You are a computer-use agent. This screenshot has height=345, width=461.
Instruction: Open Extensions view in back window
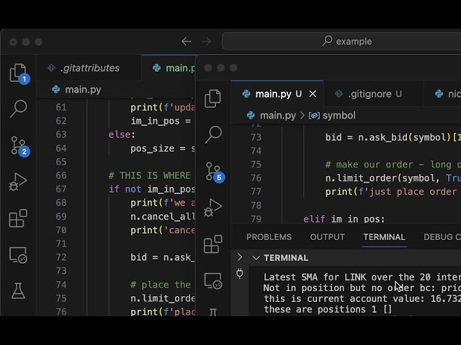pyautogui.click(x=18, y=218)
